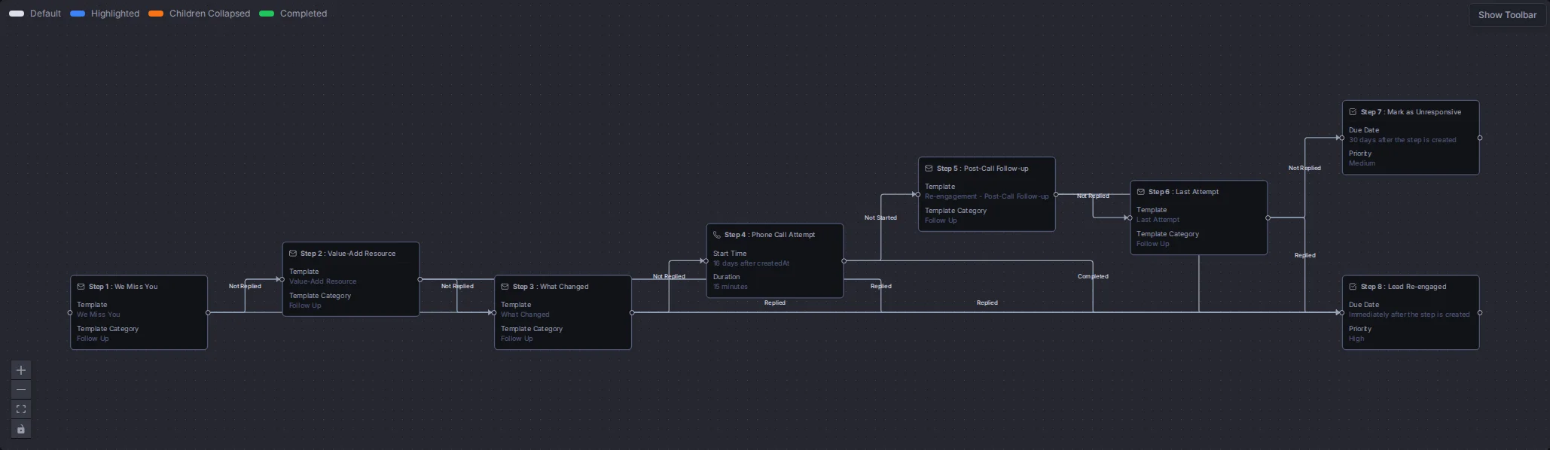Click the left input handle of Step 7
The width and height of the screenshot is (1550, 450).
1342,138
